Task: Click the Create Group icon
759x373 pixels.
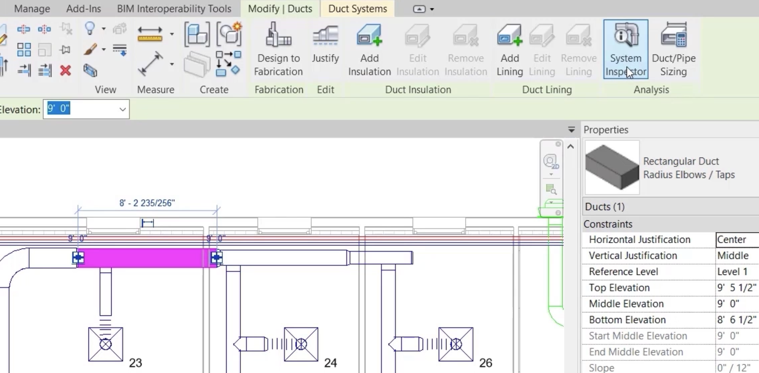Action: point(229,34)
